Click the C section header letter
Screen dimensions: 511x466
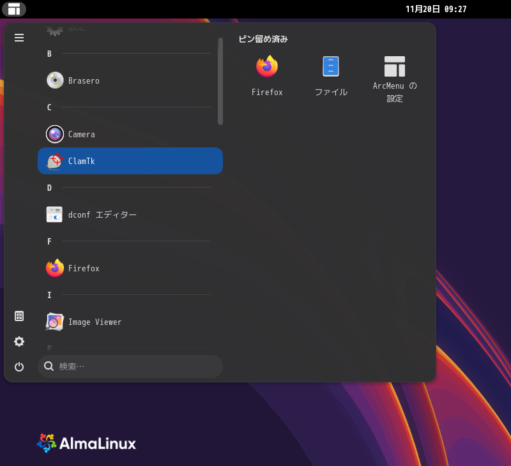(49, 107)
